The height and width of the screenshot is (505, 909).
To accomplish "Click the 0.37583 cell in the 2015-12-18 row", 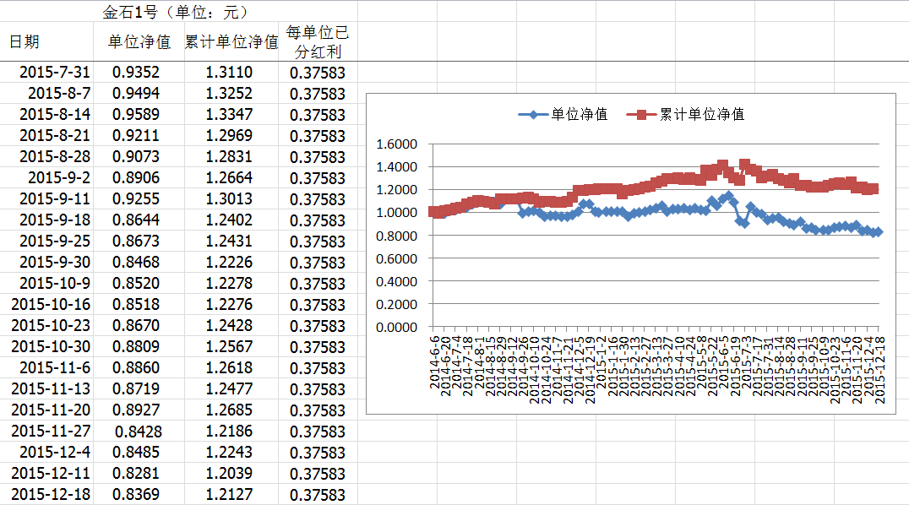I will [318, 495].
